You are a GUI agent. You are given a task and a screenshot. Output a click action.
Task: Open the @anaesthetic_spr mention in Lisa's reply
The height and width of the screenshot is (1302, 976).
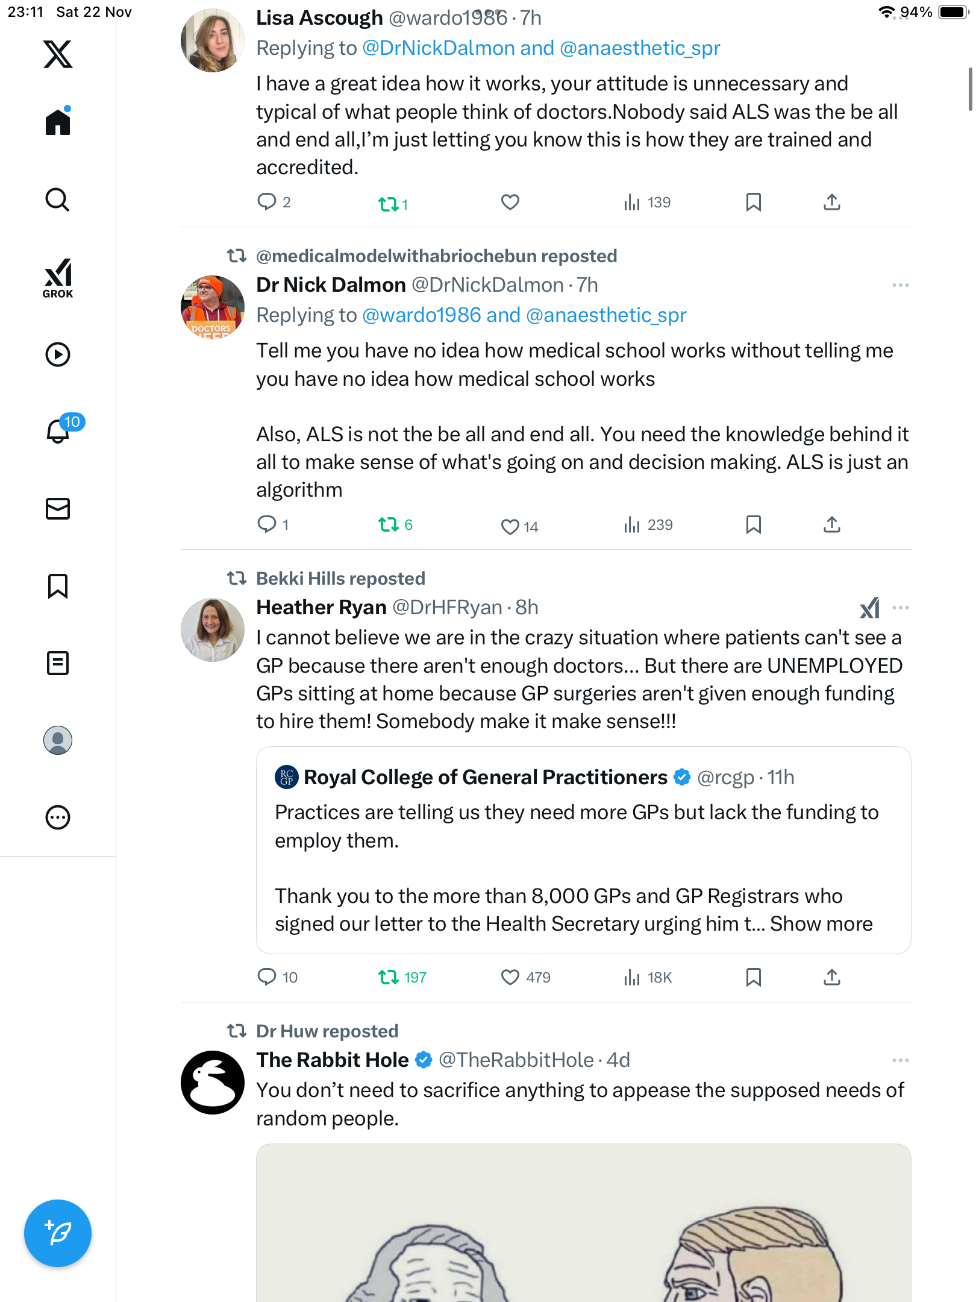coord(640,48)
